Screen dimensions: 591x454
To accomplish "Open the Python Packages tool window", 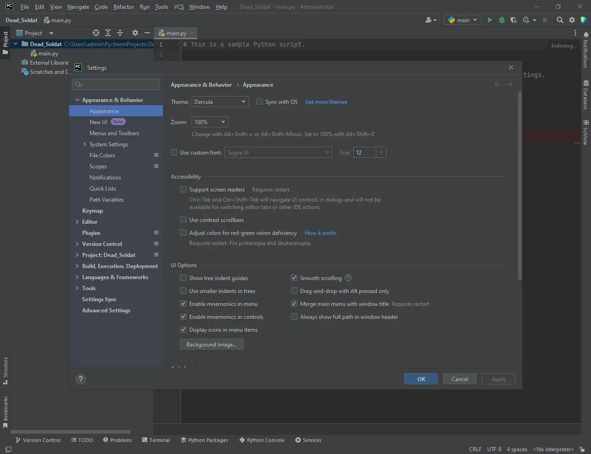I will [x=205, y=440].
